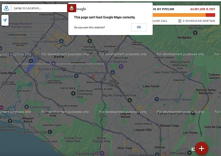Click the Pelican Hill Golf Club marker
Image resolution: width=221 pixels, height=156 pixels.
[x=50, y=132]
